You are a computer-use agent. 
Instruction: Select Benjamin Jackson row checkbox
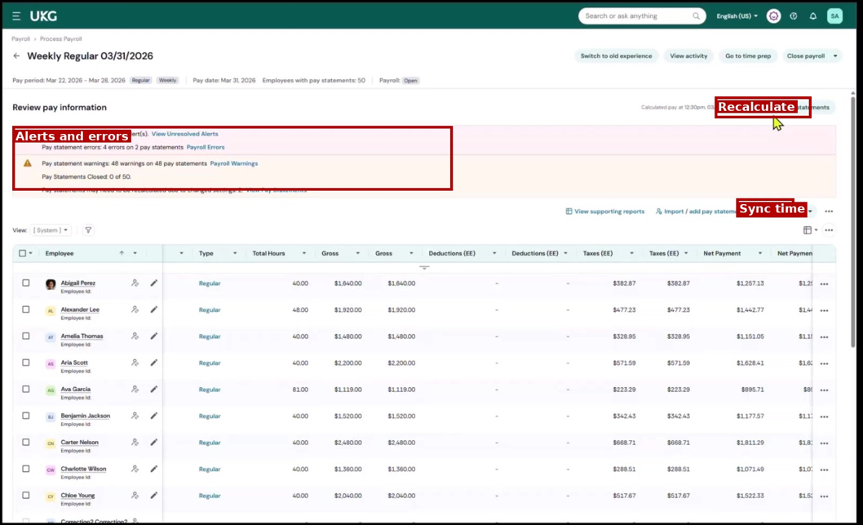26,416
